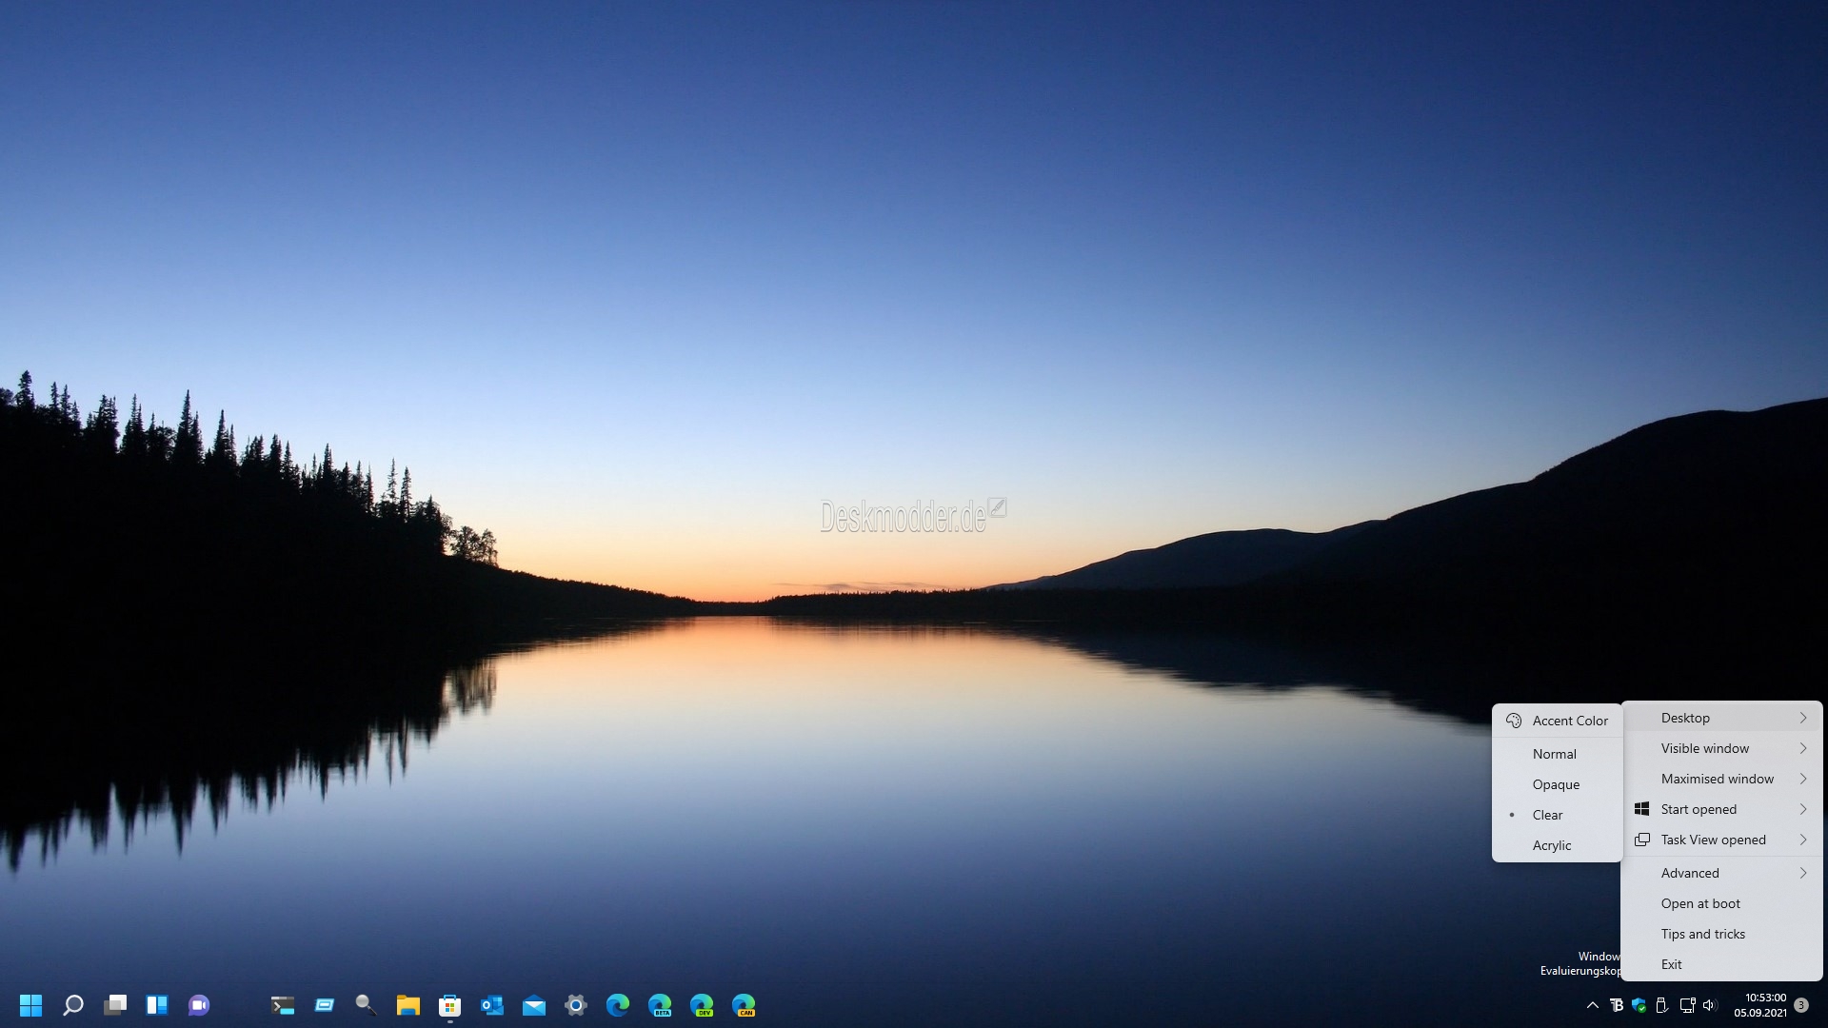Expand the Advanced submenu
Image resolution: width=1828 pixels, height=1028 pixels.
coord(1721,873)
